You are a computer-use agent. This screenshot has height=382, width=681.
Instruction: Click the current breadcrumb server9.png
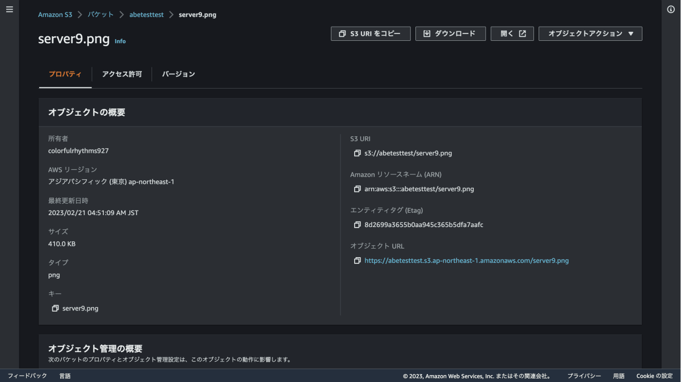click(x=197, y=15)
